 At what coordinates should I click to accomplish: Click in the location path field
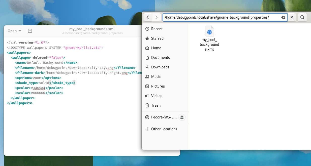(219, 17)
